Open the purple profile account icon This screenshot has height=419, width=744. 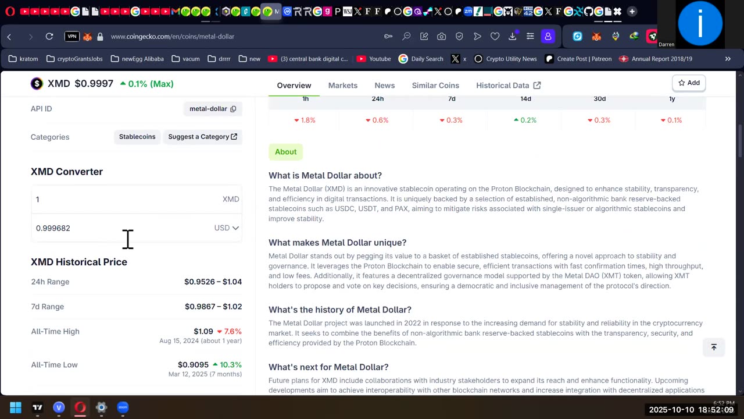pyautogui.click(x=548, y=37)
